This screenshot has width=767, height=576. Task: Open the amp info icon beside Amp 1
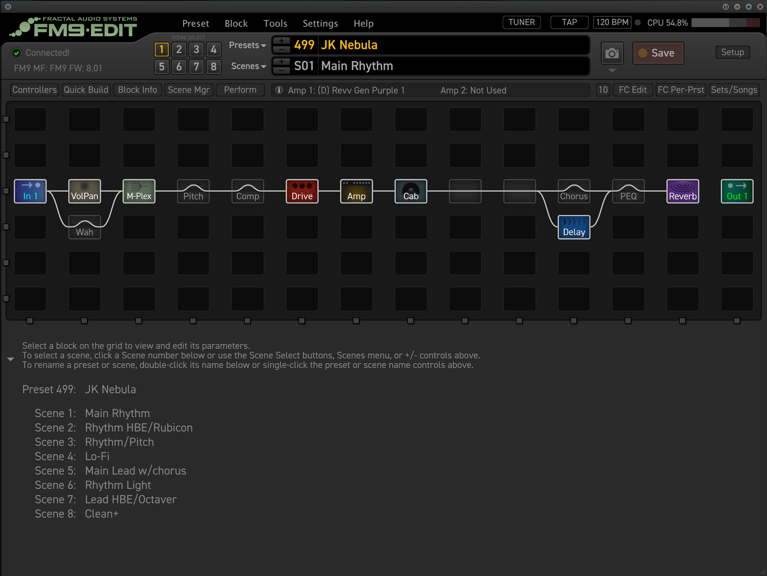(x=279, y=90)
